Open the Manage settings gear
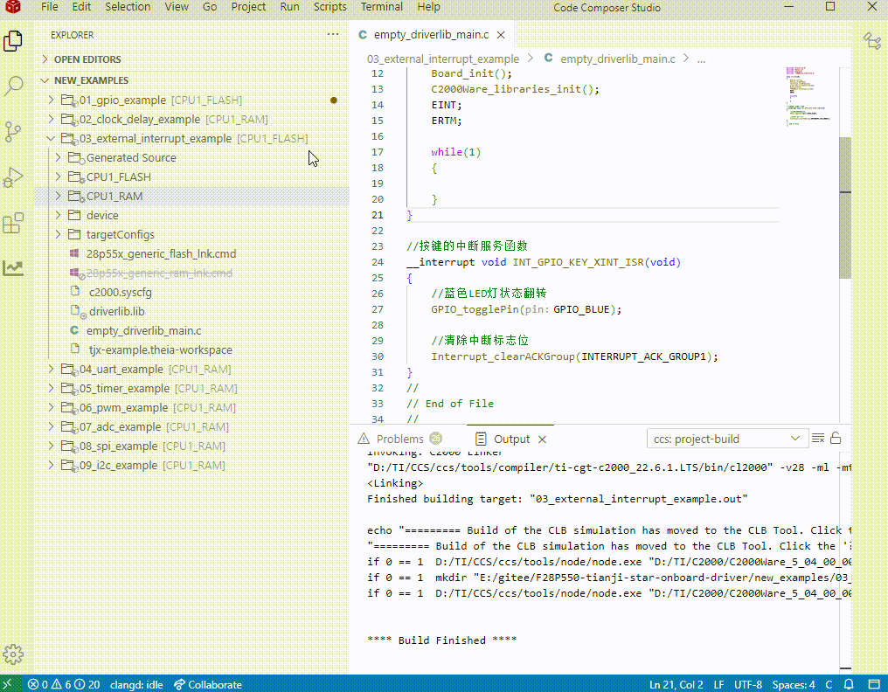This screenshot has width=888, height=692. tap(13, 654)
